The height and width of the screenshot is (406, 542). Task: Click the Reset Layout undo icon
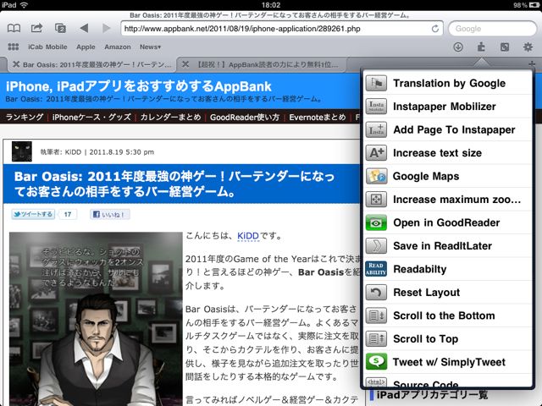tap(376, 293)
